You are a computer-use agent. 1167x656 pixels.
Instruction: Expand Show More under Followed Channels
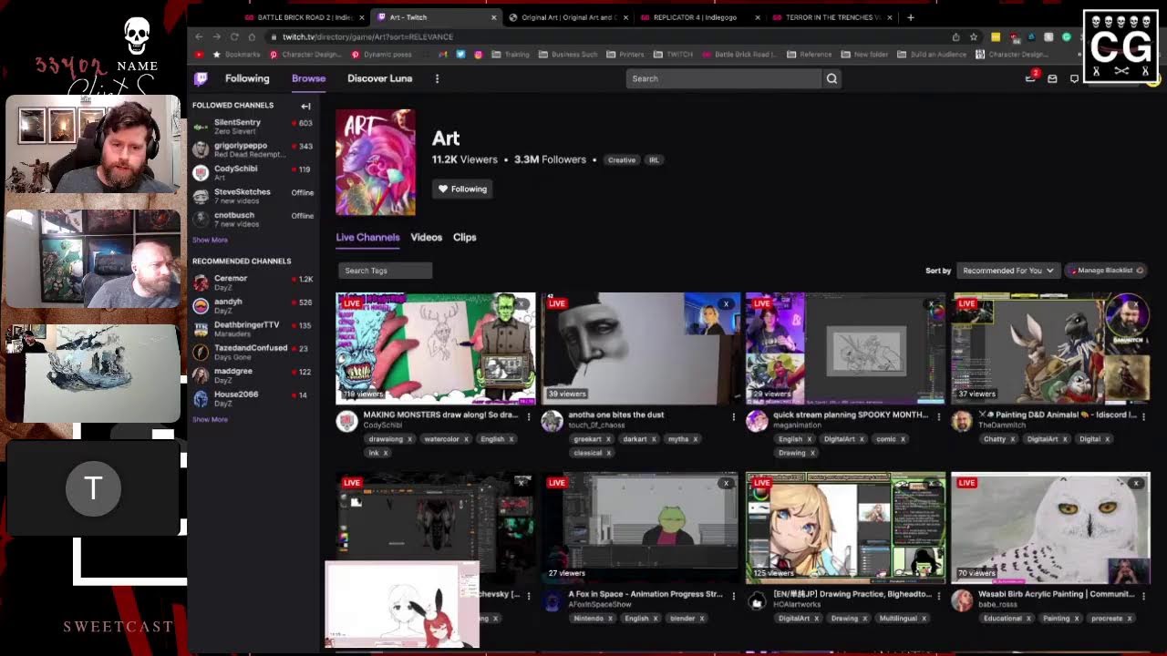(210, 241)
